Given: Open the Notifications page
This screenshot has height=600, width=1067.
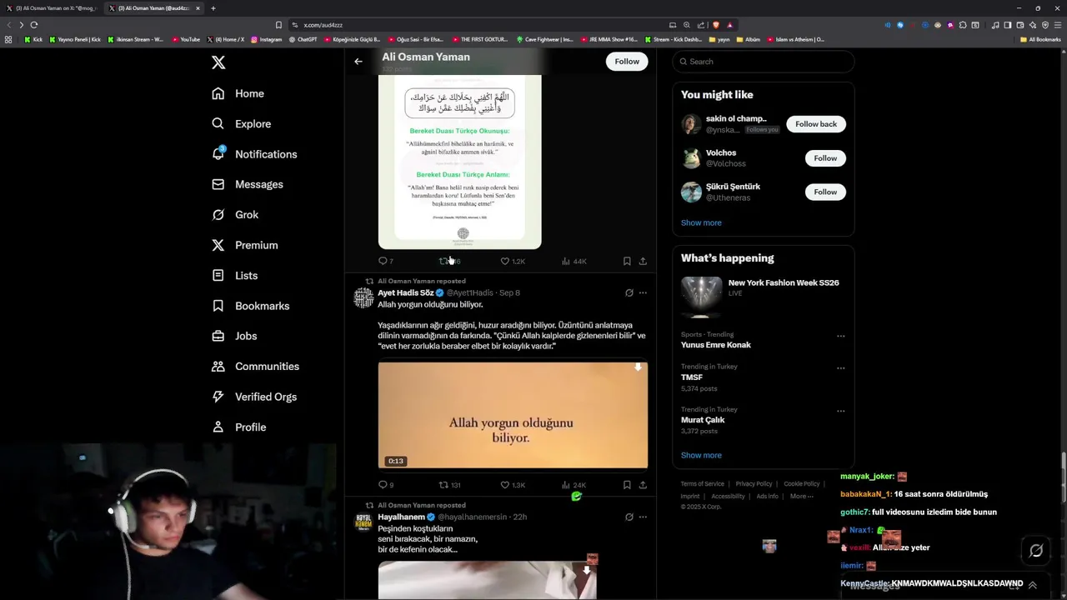Looking at the screenshot, I should pyautogui.click(x=254, y=154).
